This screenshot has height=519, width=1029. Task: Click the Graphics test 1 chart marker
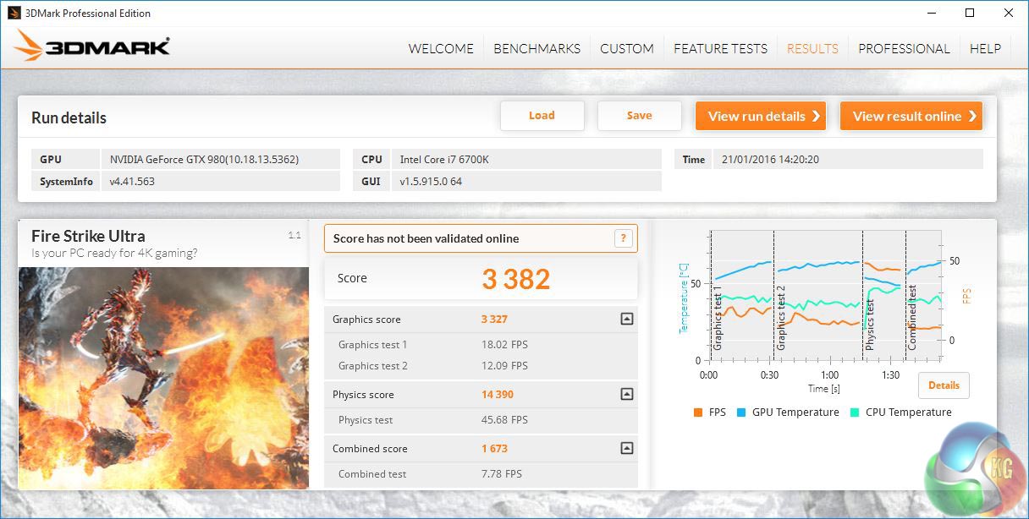click(x=718, y=318)
